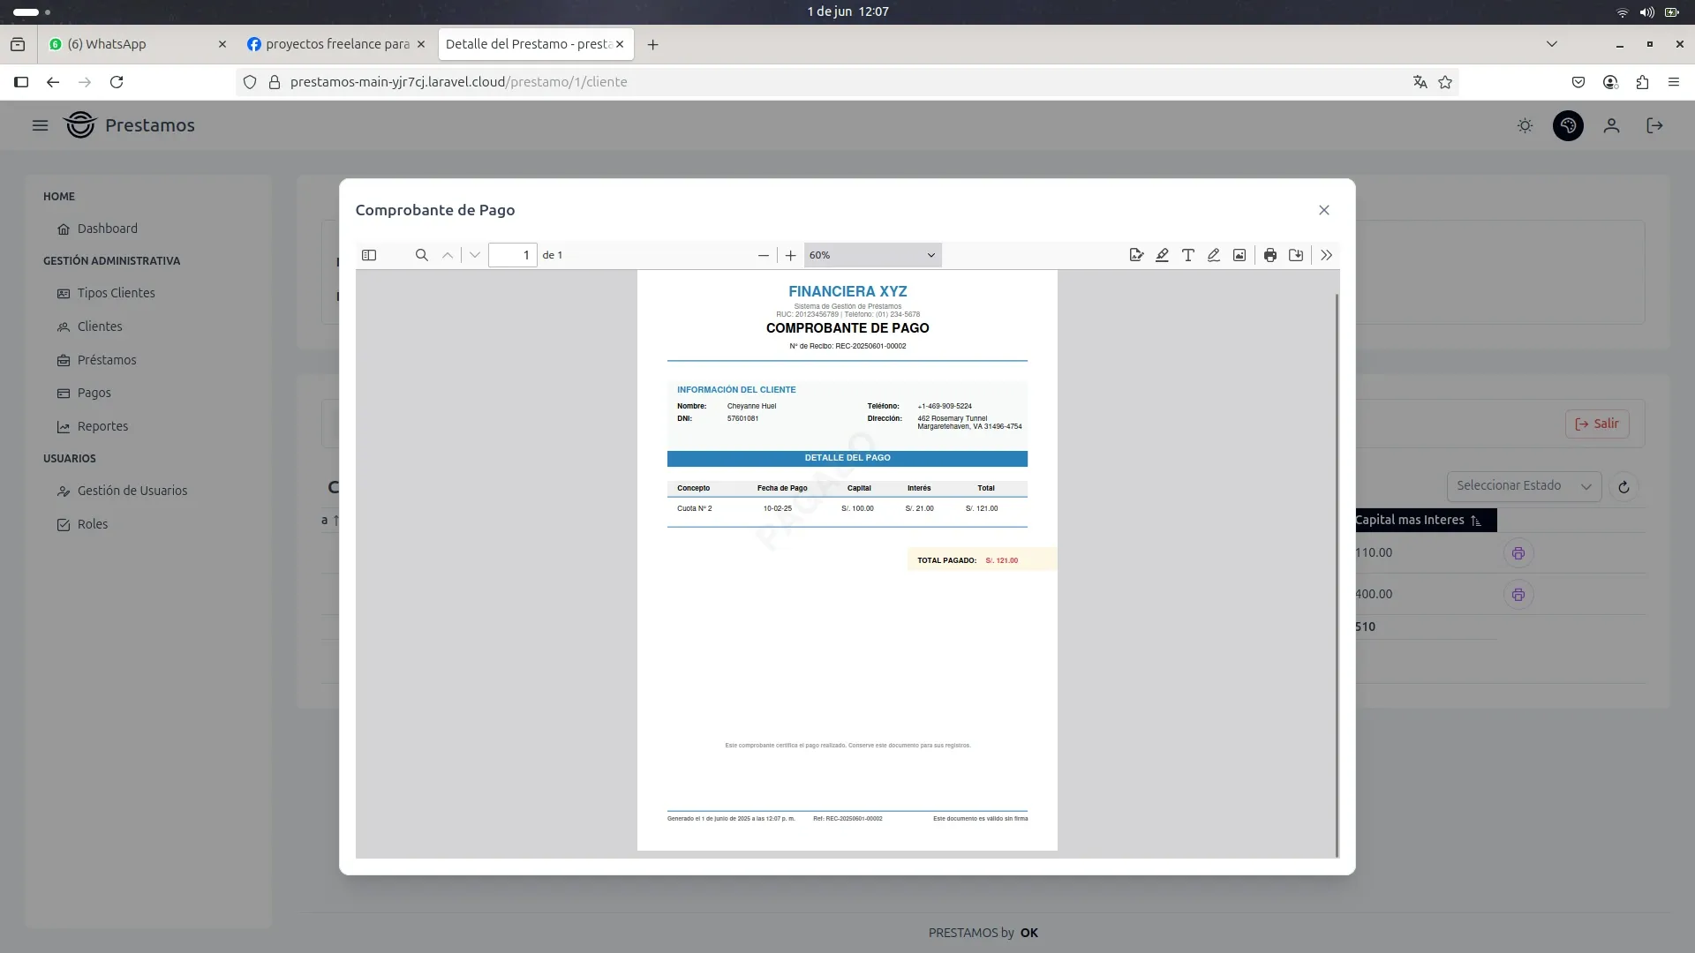The width and height of the screenshot is (1695, 953).
Task: Open the find-in-document search icon
Action: coord(421,255)
